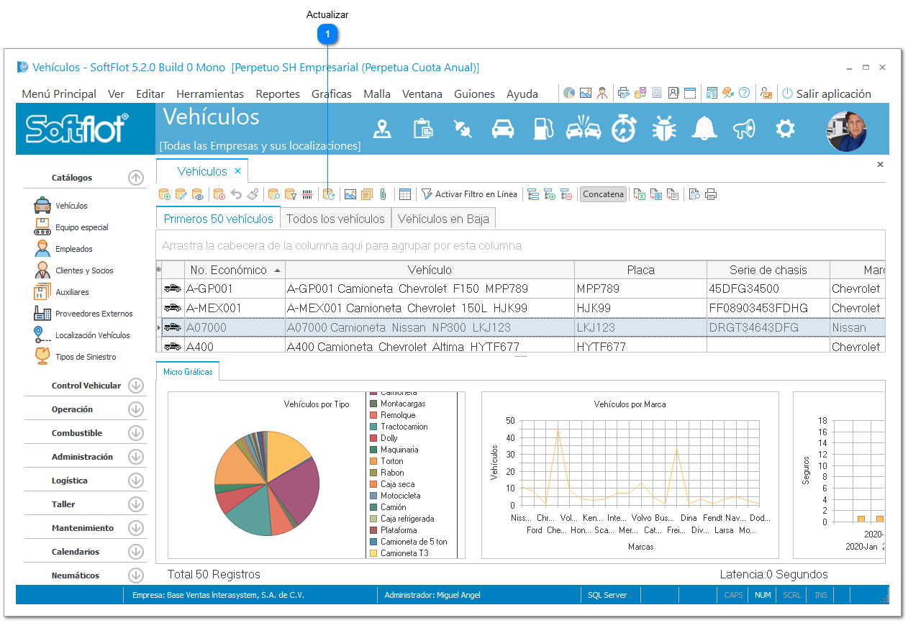Open the bug icon in blue banner

(x=664, y=129)
